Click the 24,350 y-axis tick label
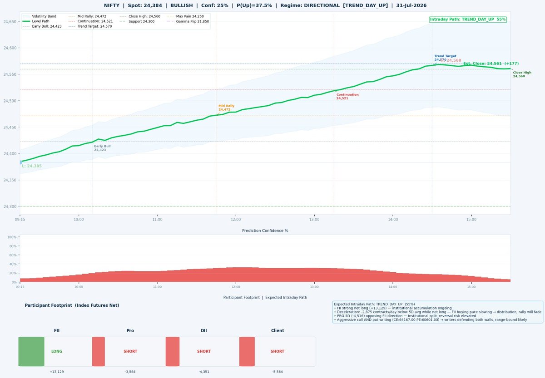 [10, 180]
